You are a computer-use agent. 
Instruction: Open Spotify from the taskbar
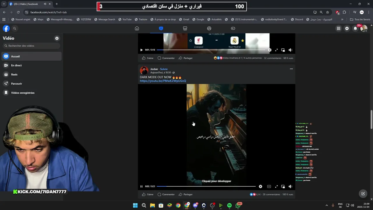tap(229, 205)
